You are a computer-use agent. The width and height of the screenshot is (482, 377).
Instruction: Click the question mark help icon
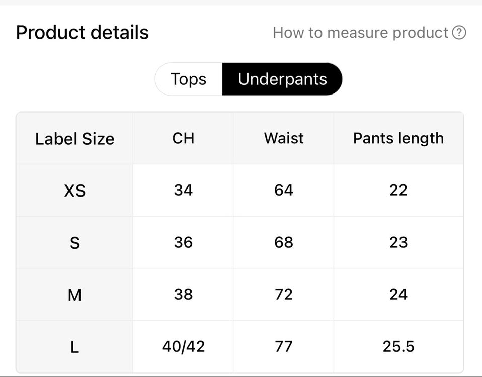[x=459, y=33]
